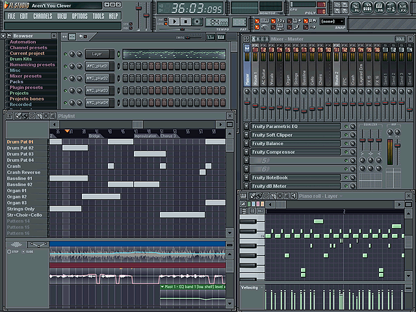Viewport: 416px width, 312px height.
Task: Show the Browser via the B icon
Action: 391,7
